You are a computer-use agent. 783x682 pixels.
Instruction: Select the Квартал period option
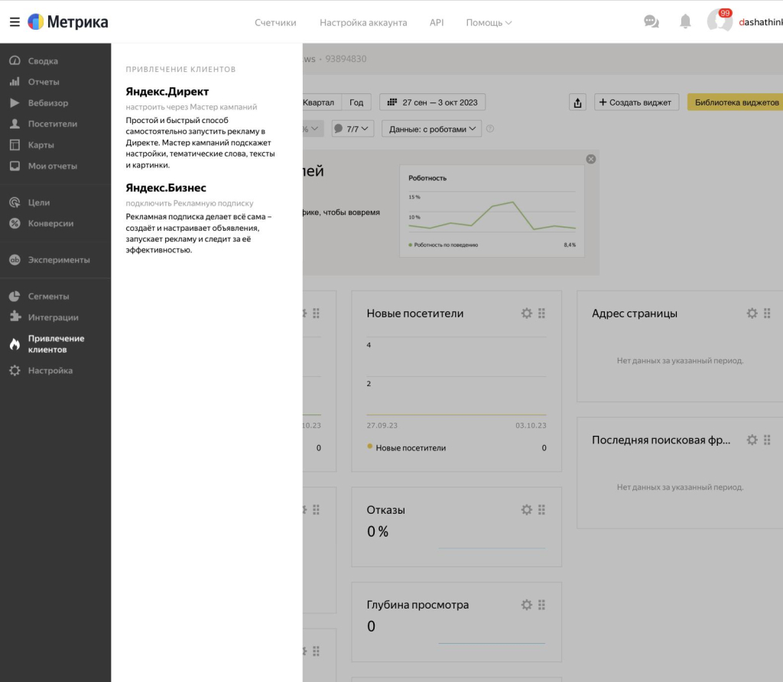pos(319,102)
